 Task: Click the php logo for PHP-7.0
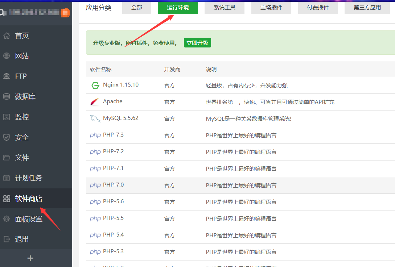click(95, 185)
